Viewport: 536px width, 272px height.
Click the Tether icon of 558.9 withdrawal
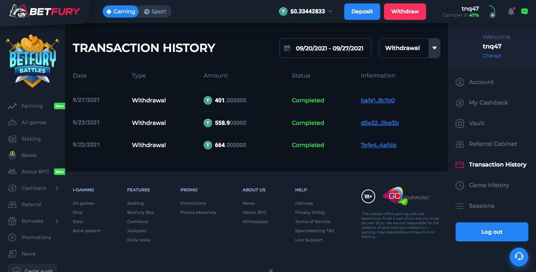(x=208, y=123)
